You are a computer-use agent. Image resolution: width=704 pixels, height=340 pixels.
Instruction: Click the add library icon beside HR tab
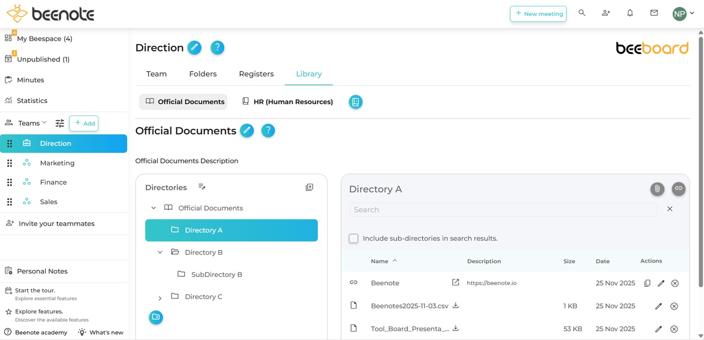(355, 102)
